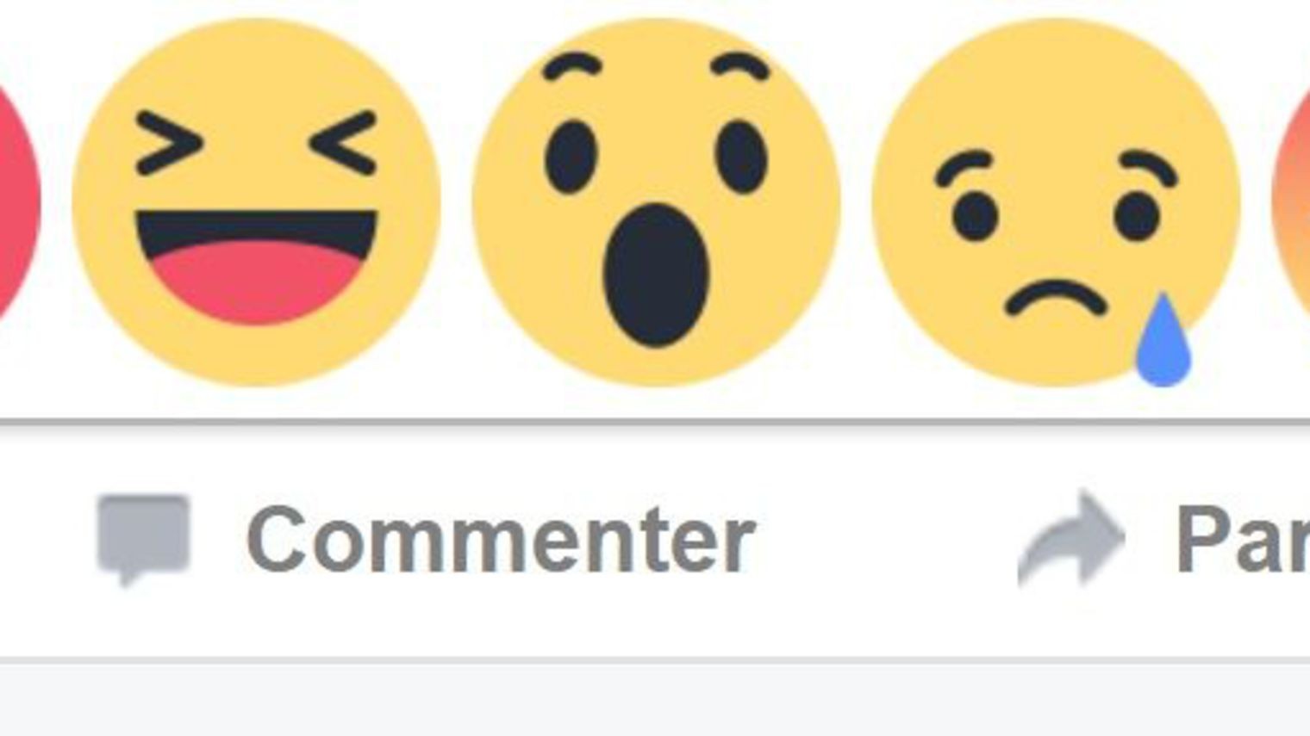The image size is (1310, 736).
Task: Click the yellow face with the teardrop
Action: tap(1057, 202)
